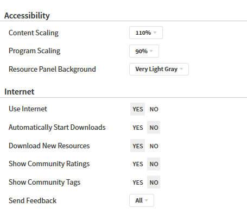Select NO for Show Community Ratings
247x214 pixels.
click(154, 164)
